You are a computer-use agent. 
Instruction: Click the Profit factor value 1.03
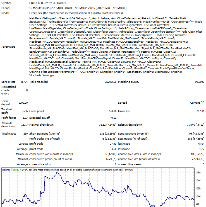[x=25, y=118]
